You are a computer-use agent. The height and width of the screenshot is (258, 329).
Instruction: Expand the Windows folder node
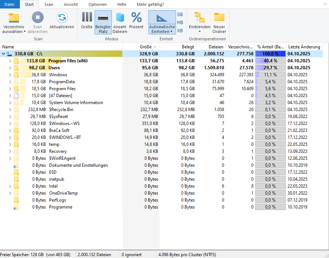10,75
